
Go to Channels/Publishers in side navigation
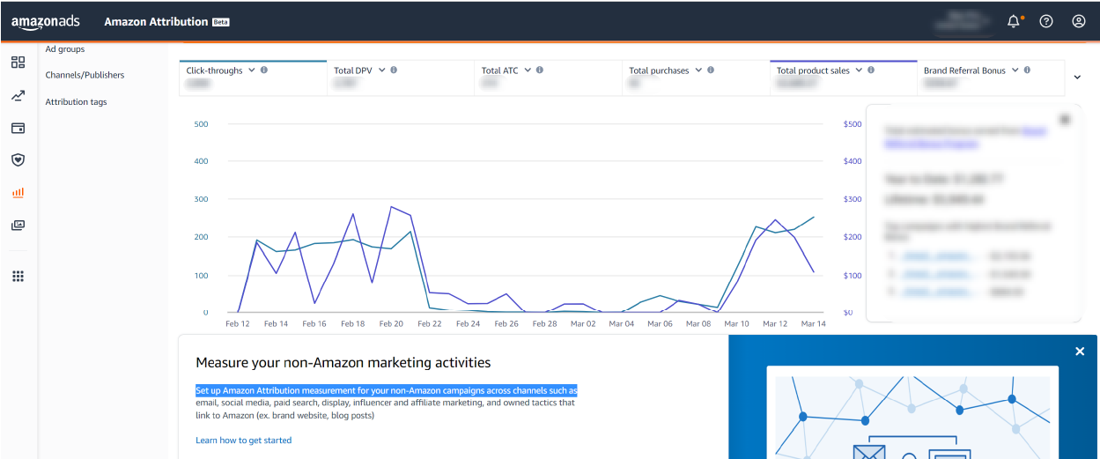[85, 75]
